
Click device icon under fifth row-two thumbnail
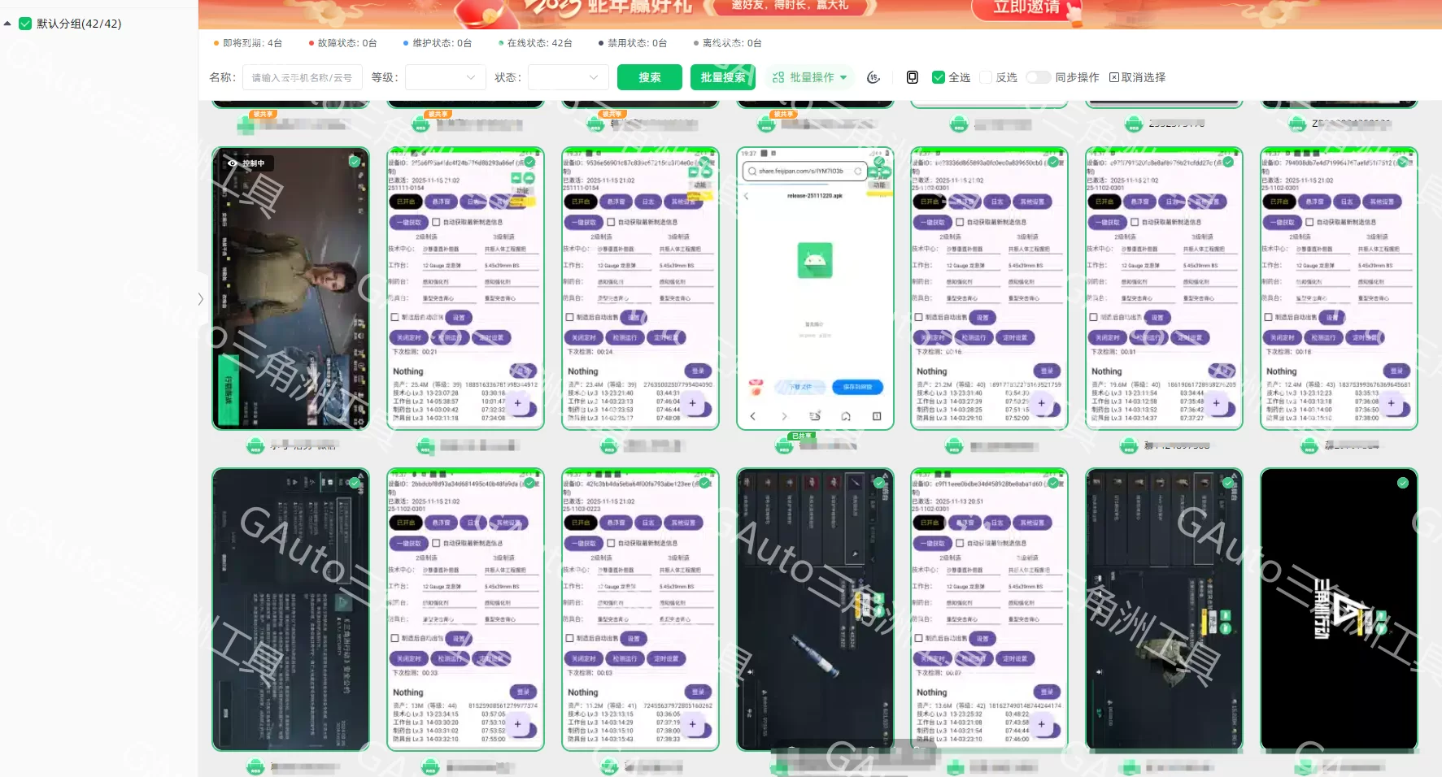(954, 445)
